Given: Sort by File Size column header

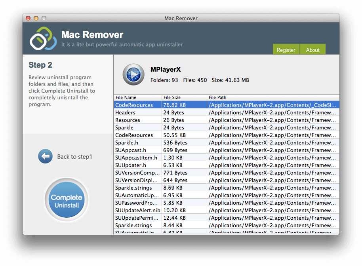Looking at the screenshot, I should tap(184, 97).
